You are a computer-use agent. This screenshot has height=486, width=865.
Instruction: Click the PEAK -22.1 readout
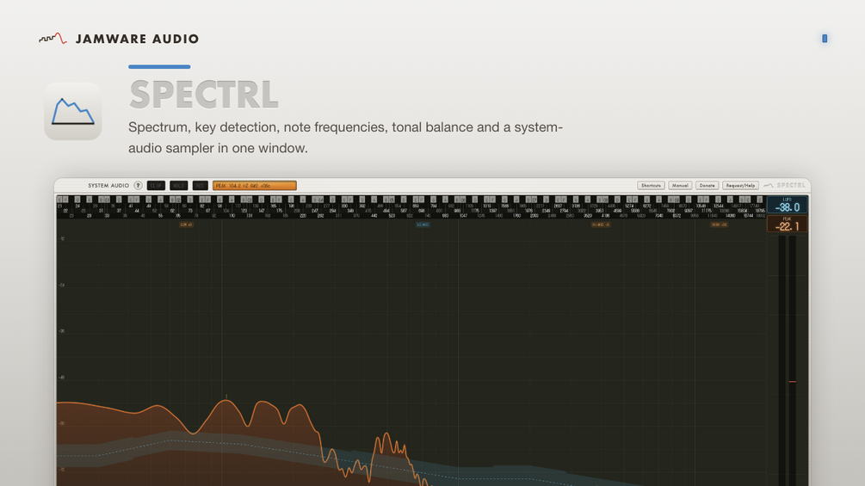pos(788,224)
